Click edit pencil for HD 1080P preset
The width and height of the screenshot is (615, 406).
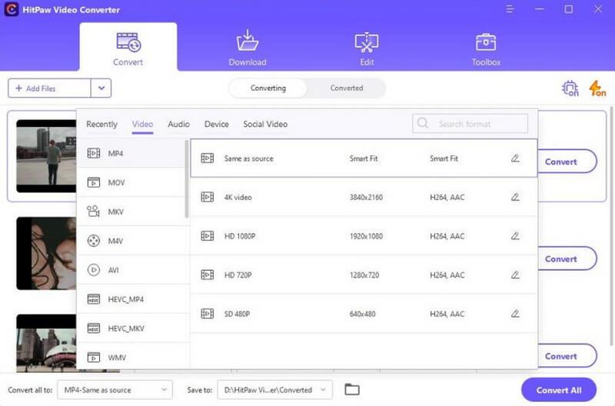pos(515,236)
